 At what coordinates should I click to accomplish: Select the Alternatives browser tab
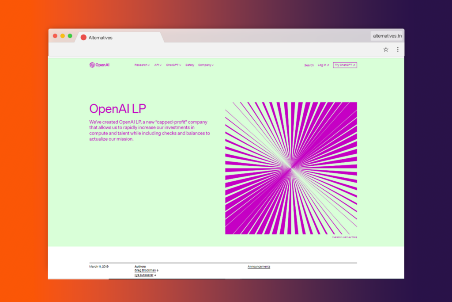[x=119, y=38]
